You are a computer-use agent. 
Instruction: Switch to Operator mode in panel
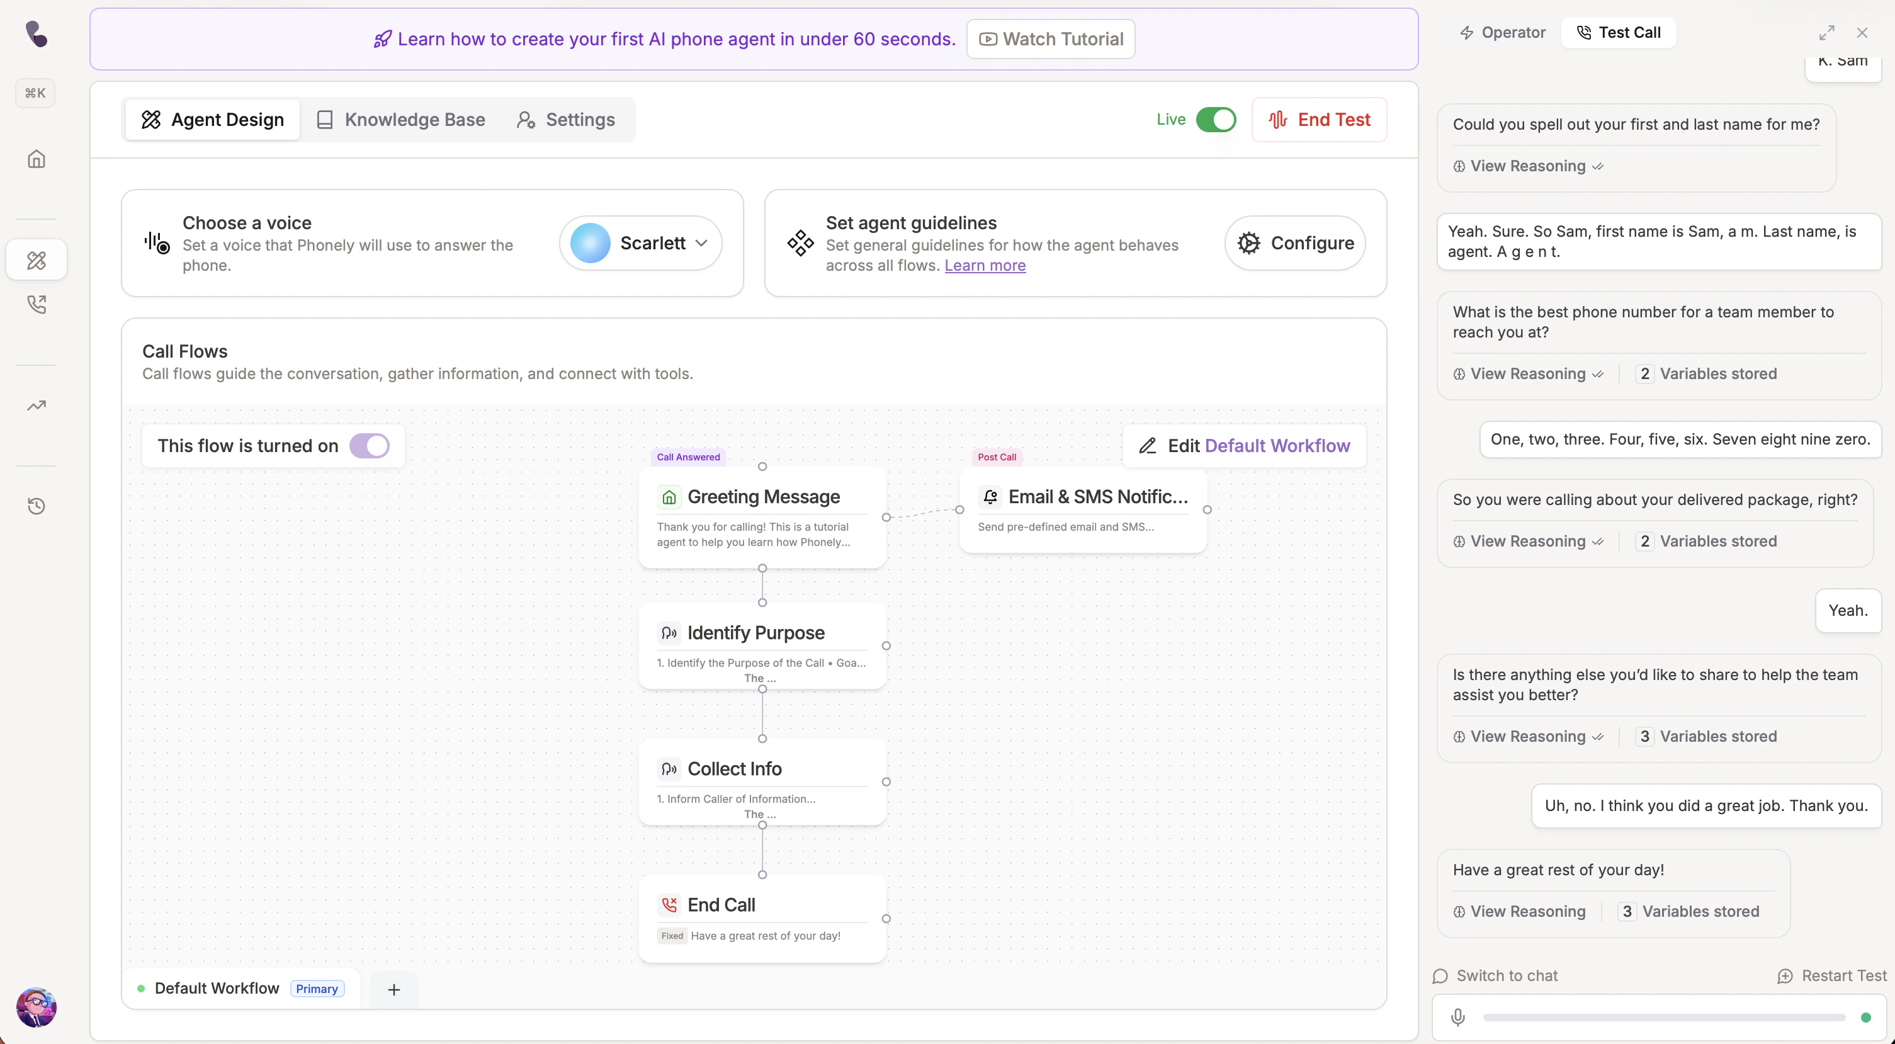click(1503, 32)
